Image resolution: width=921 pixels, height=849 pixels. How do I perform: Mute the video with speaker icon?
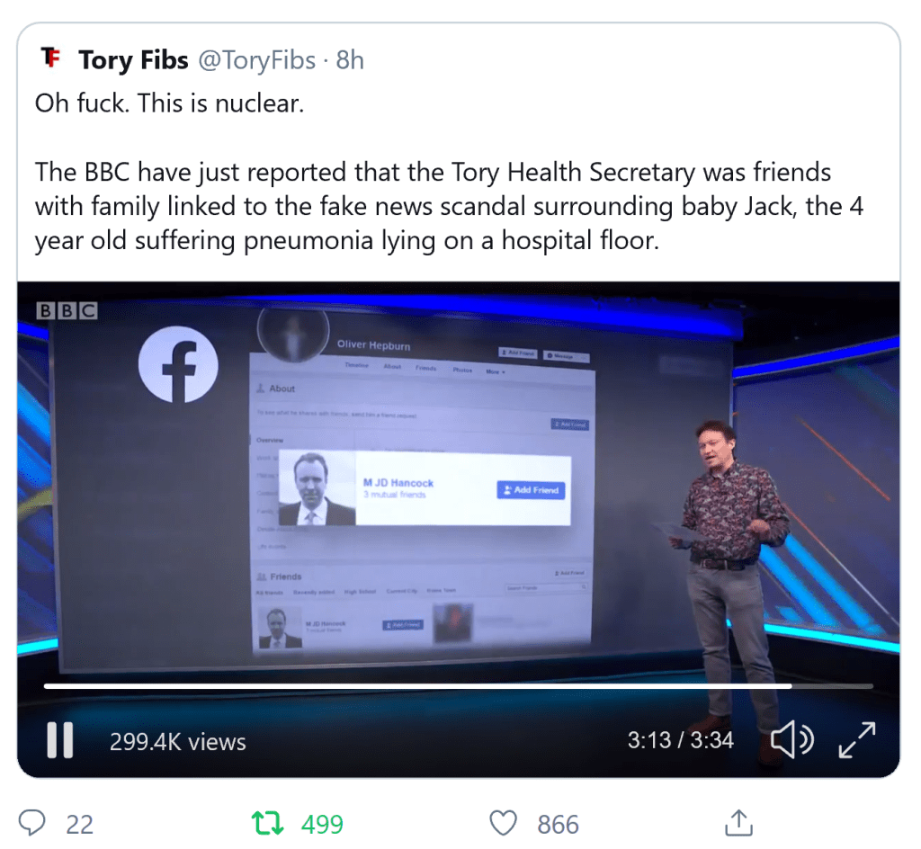[791, 740]
